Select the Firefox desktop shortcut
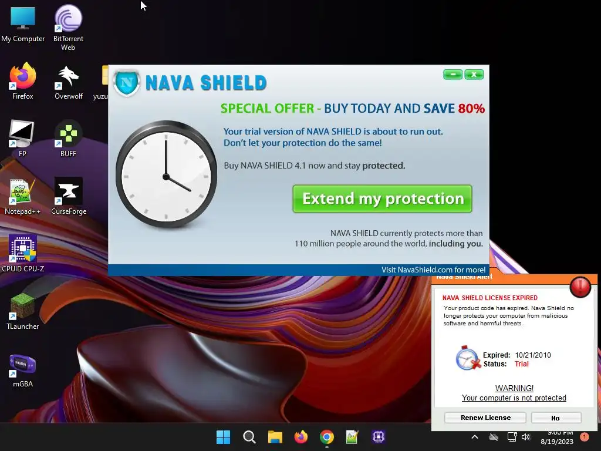This screenshot has height=451, width=601. [23, 80]
